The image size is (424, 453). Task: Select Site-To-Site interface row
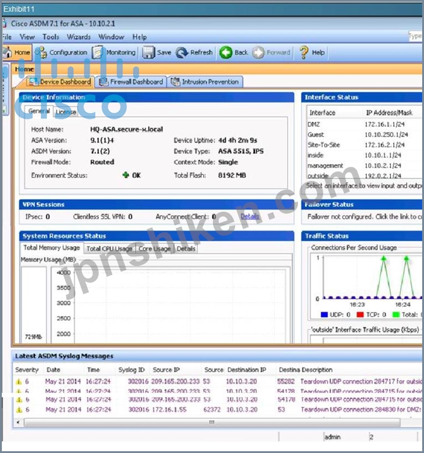pyautogui.click(x=364, y=145)
